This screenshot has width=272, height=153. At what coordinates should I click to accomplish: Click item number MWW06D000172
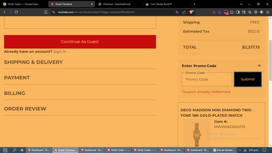229,127
